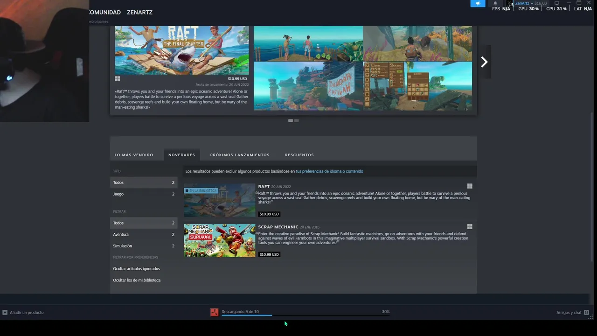Select the second carousel page dot

point(296,120)
